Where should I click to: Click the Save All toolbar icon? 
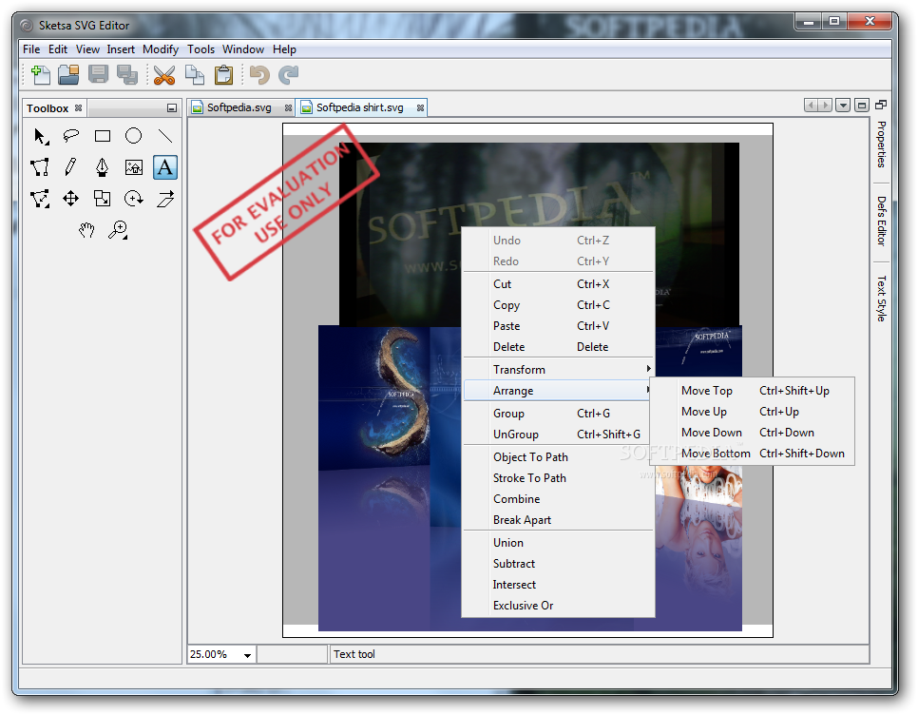coord(127,75)
